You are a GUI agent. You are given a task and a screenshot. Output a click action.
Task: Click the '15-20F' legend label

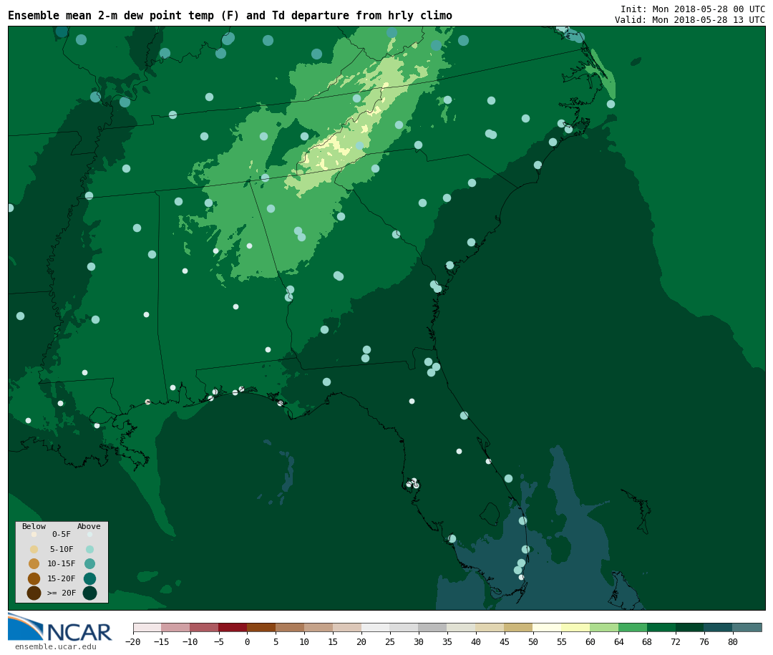[x=62, y=578]
